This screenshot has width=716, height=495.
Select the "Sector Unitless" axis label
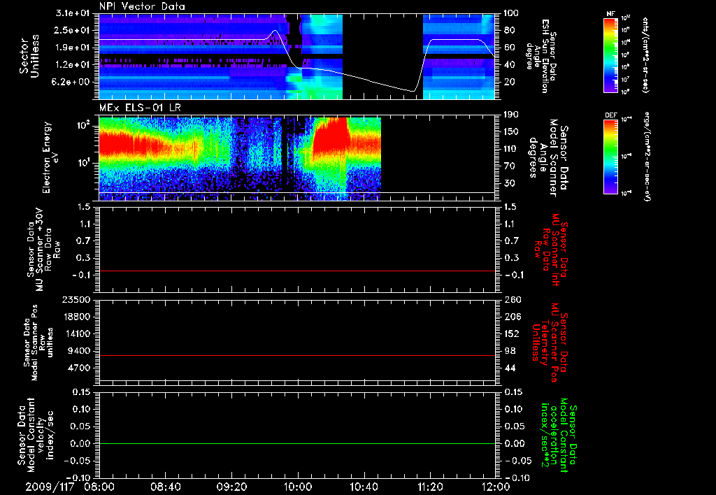(29, 57)
